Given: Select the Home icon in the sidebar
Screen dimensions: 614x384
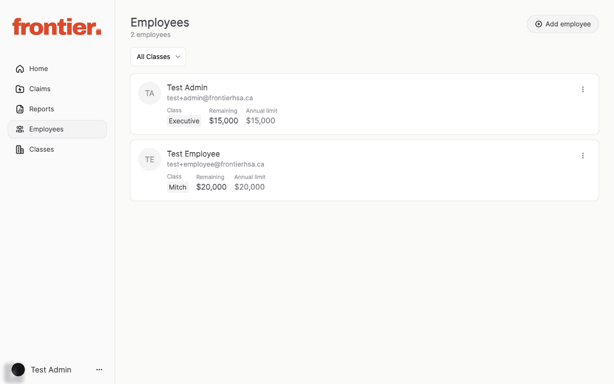Looking at the screenshot, I should [x=19, y=69].
